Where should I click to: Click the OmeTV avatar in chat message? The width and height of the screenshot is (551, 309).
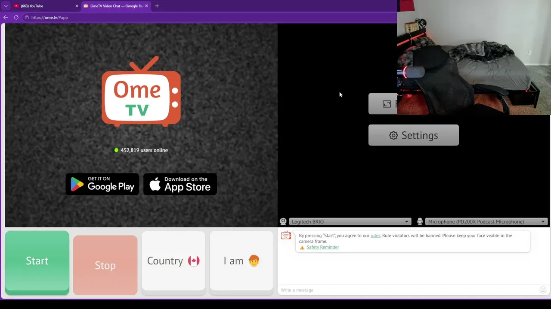tap(286, 235)
